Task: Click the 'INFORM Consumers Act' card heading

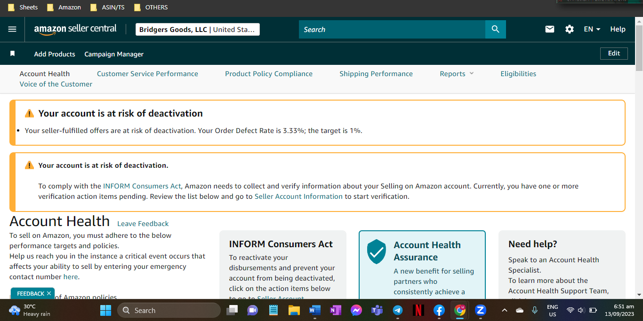Action: pos(281,244)
